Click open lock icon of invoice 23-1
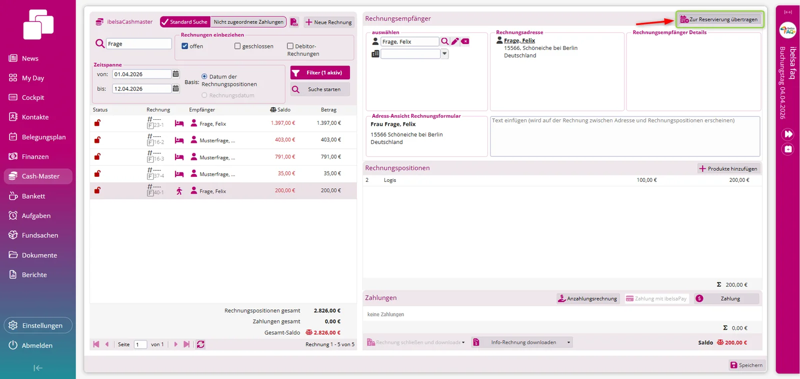 pyautogui.click(x=97, y=123)
